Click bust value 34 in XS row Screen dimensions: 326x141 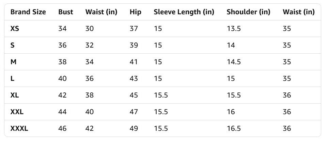(62, 29)
